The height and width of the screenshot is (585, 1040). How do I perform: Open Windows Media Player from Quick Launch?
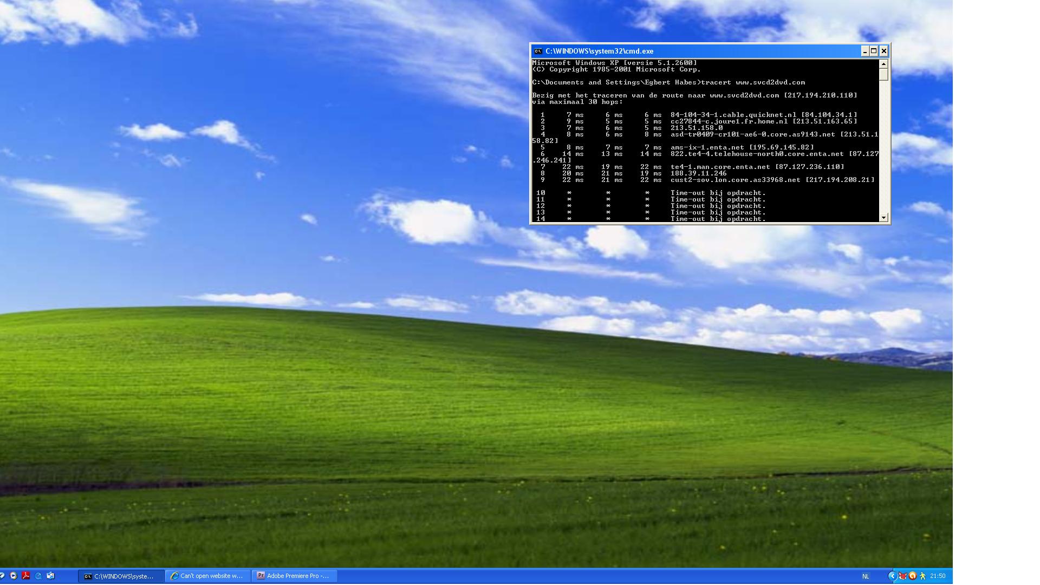pyautogui.click(x=14, y=576)
